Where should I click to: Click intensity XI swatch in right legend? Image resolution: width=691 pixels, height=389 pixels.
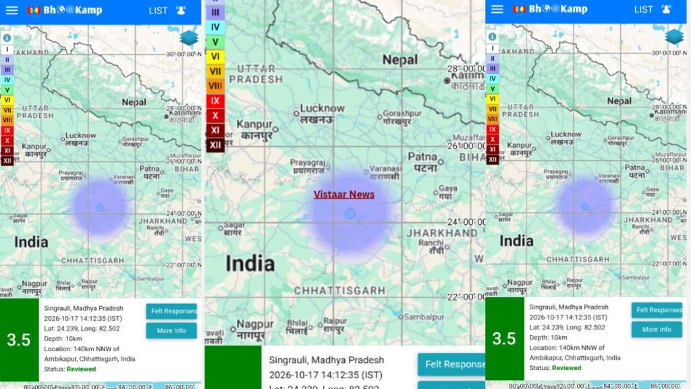pyautogui.click(x=493, y=149)
